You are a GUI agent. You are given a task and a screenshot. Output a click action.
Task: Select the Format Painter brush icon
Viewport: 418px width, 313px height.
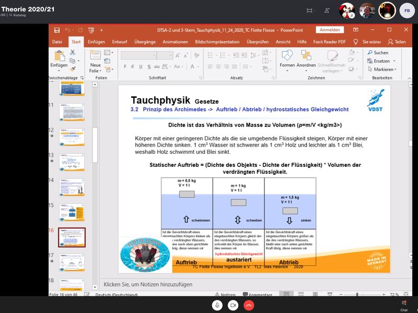[73, 69]
